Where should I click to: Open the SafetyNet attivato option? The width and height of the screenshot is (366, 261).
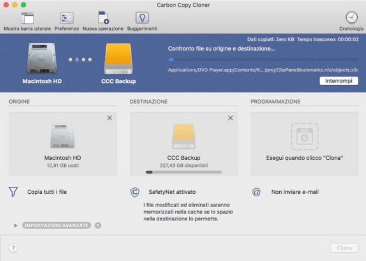[x=172, y=192]
